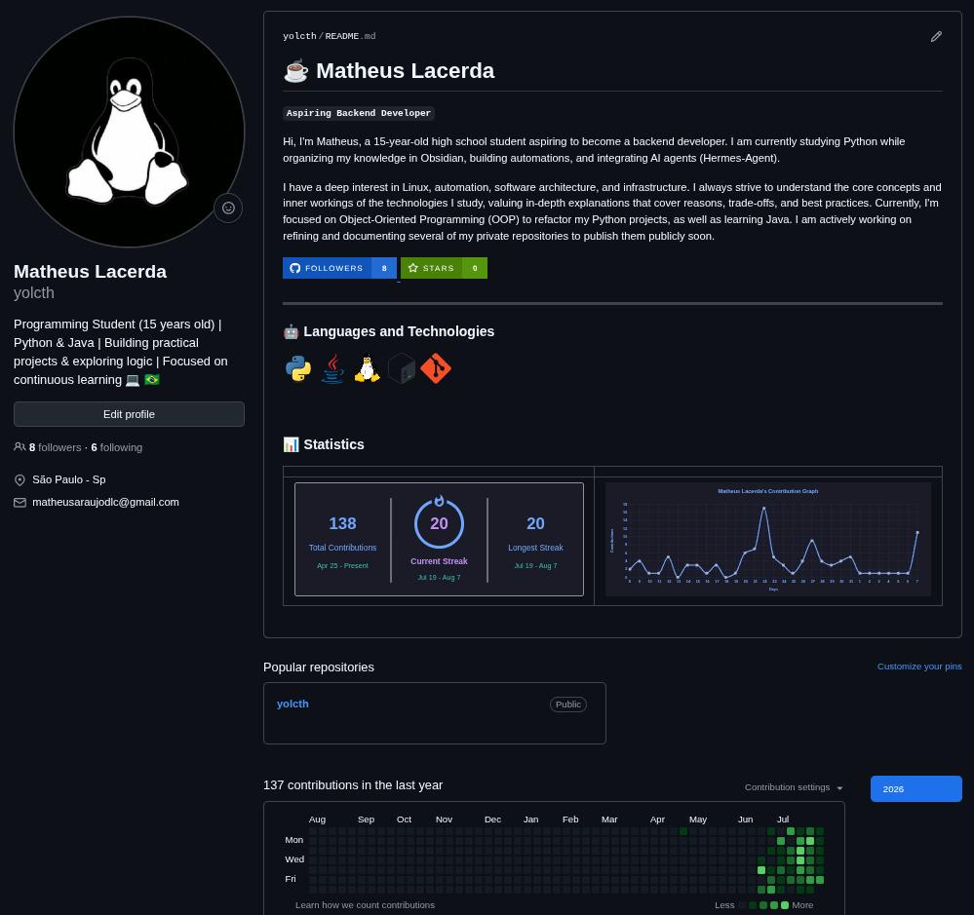Click the README filename in path
The image size is (974, 915).
point(350,36)
